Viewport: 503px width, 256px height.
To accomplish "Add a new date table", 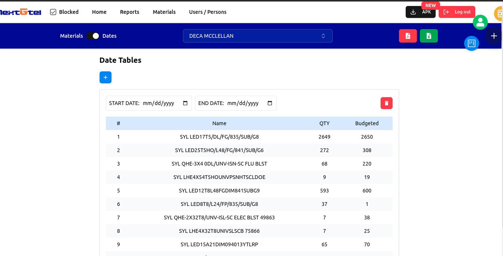I will click(106, 77).
